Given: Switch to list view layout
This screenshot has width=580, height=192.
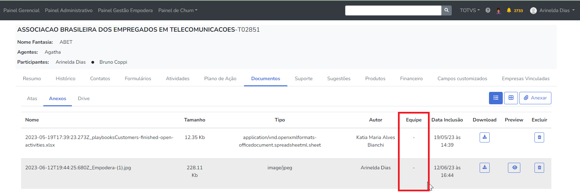Looking at the screenshot, I should pos(496,98).
